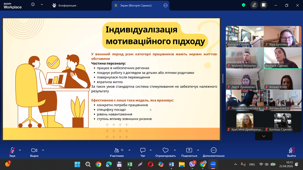The height and width of the screenshot is (170, 303).
Task: Expand participants options arrow
Action: [x=129, y=150]
